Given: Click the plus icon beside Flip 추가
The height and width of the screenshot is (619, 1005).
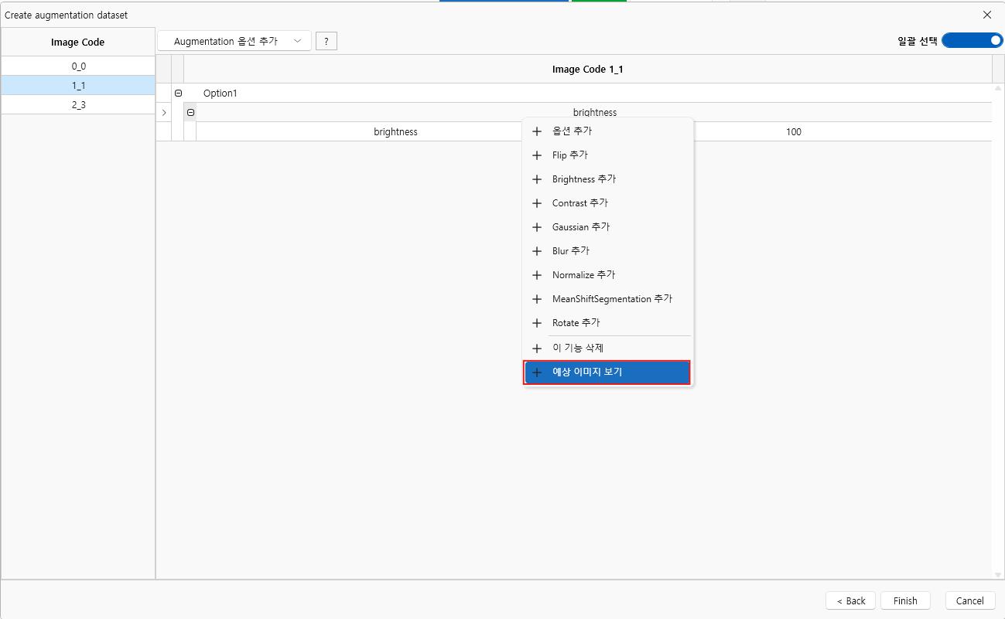Looking at the screenshot, I should pyautogui.click(x=536, y=155).
